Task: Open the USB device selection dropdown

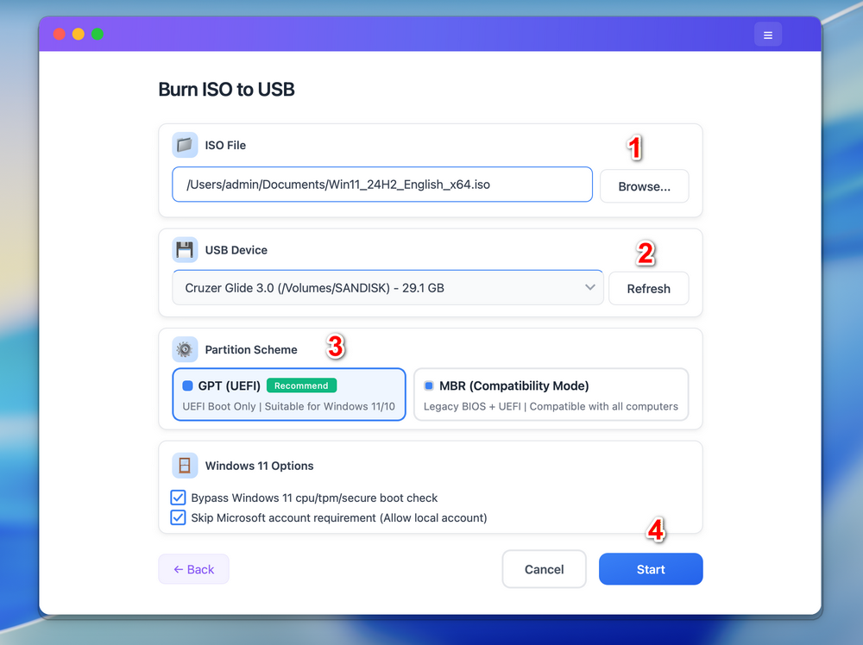Action: click(387, 288)
